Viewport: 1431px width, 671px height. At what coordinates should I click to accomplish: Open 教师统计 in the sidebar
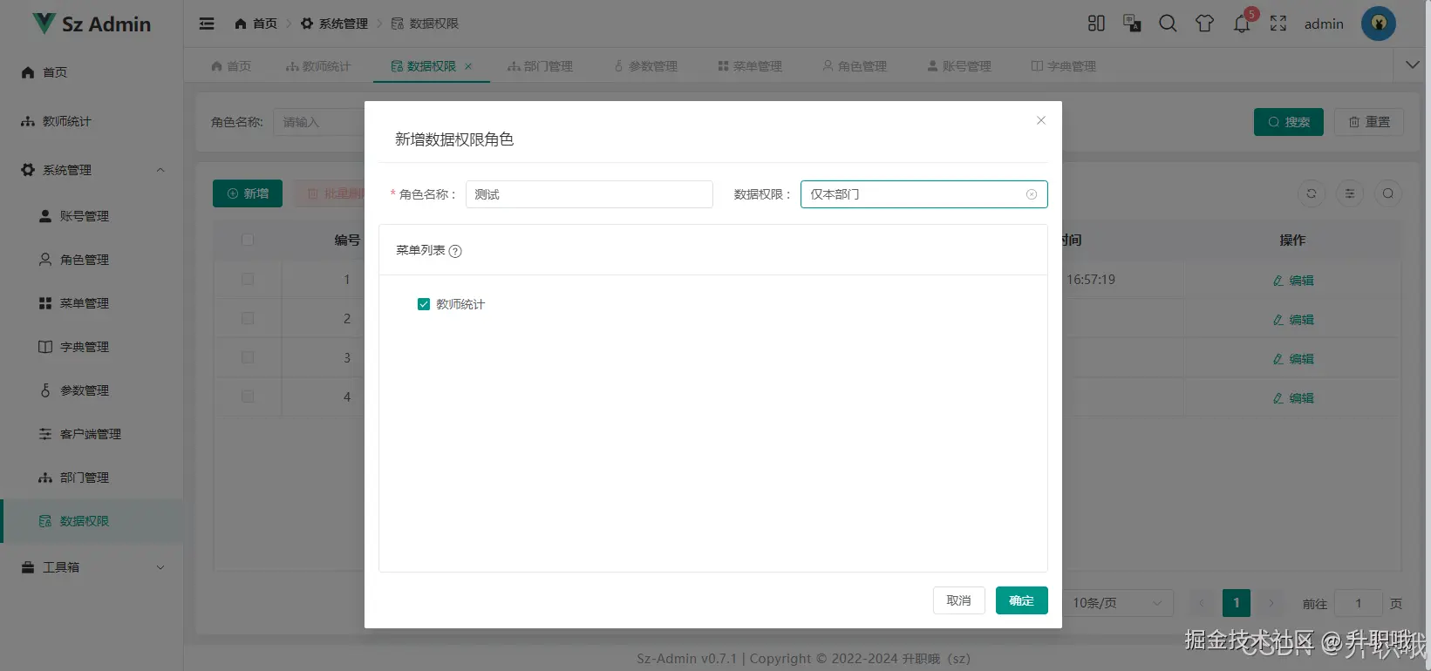(92, 121)
